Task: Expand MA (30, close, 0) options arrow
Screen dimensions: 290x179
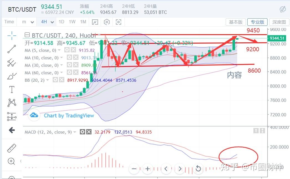Action: (x=62, y=65)
